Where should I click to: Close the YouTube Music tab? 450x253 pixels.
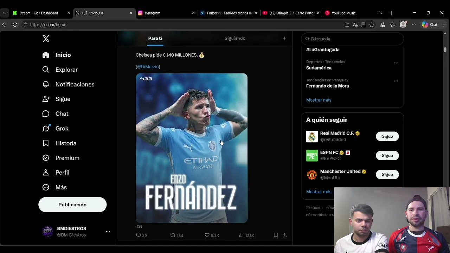(x=380, y=13)
